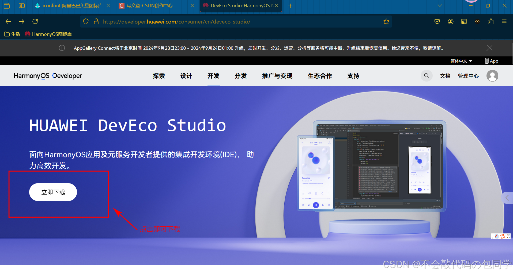
Task: Open the Firefox account icon
Action: (x=451, y=21)
